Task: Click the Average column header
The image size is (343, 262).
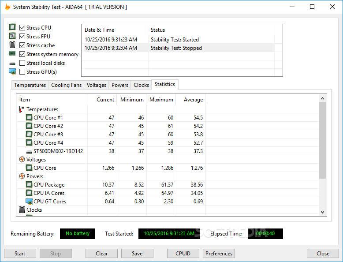Action: (x=191, y=100)
